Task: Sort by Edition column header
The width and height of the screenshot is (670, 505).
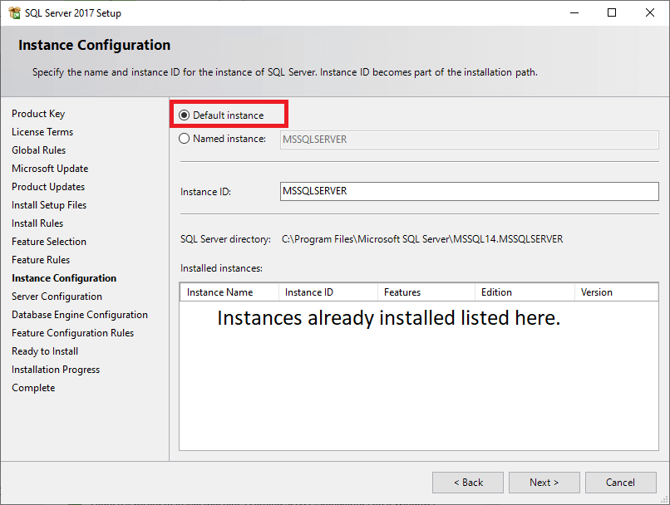Action: tap(525, 292)
